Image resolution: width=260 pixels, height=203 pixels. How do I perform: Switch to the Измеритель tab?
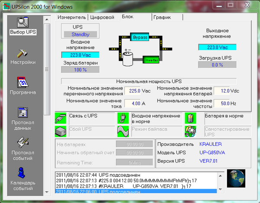coord(71,17)
